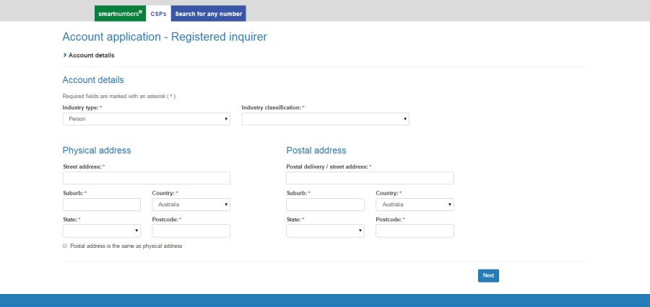This screenshot has height=307, width=650.
Task: Open the Postal address Country dropdown
Action: [x=415, y=205]
